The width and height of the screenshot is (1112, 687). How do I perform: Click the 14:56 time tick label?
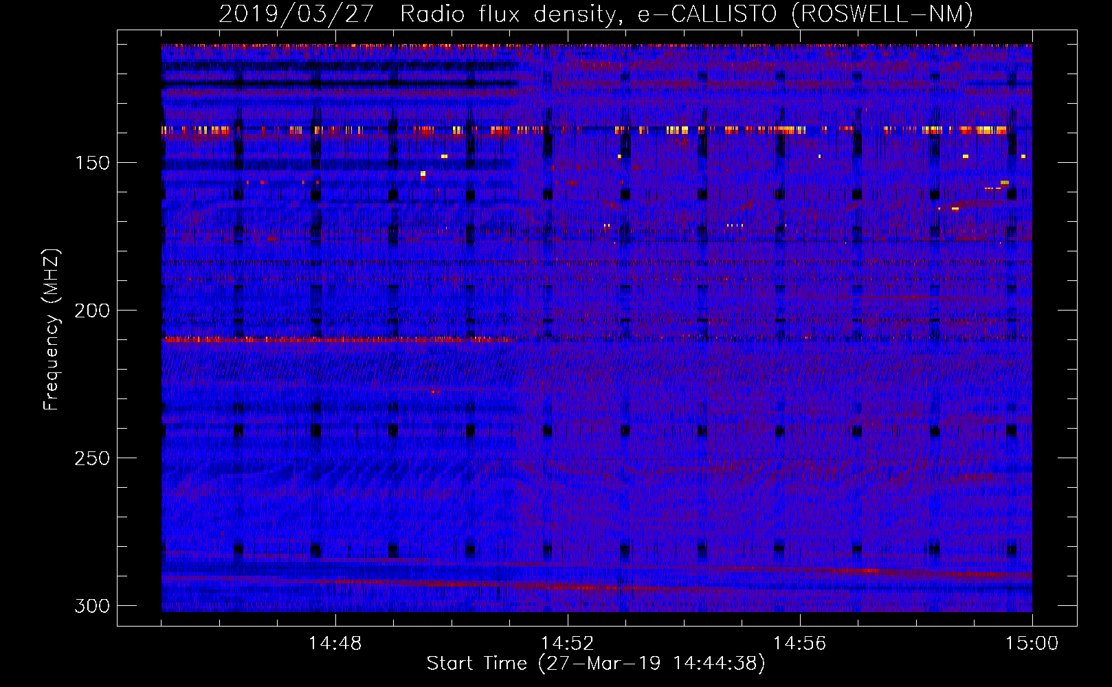pos(800,644)
